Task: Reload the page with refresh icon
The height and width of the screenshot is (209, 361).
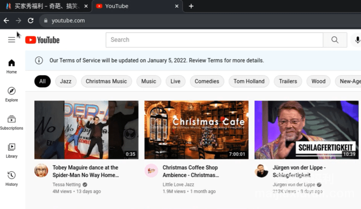Action: point(31,21)
